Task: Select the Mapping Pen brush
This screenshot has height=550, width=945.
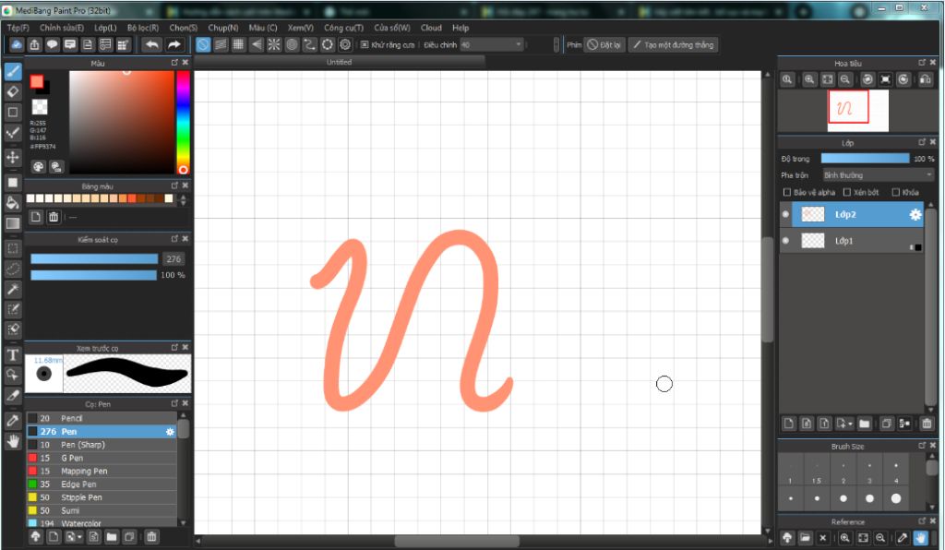Action: tap(102, 471)
